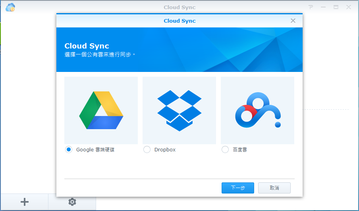Click the Cloud Sync app icon in title bar
The image size is (359, 211).
pos(10,7)
